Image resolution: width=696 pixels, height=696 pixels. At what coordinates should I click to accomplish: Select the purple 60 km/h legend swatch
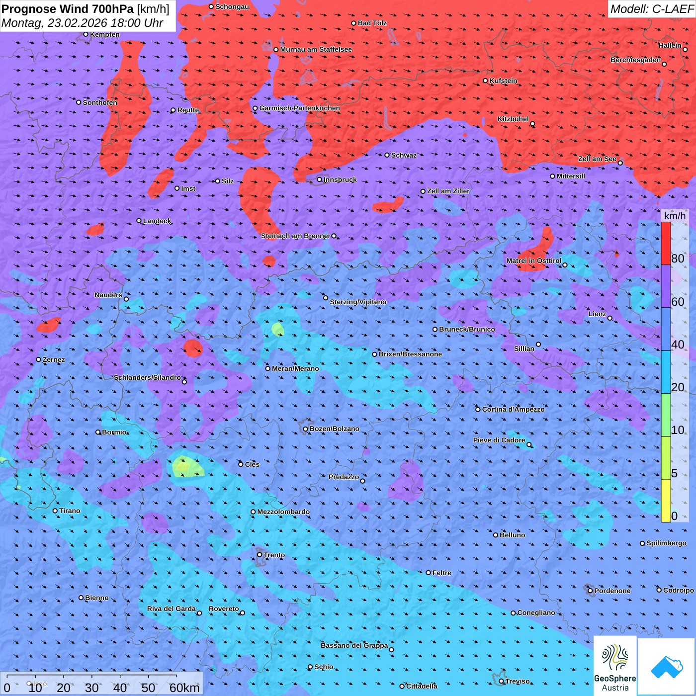click(666, 286)
